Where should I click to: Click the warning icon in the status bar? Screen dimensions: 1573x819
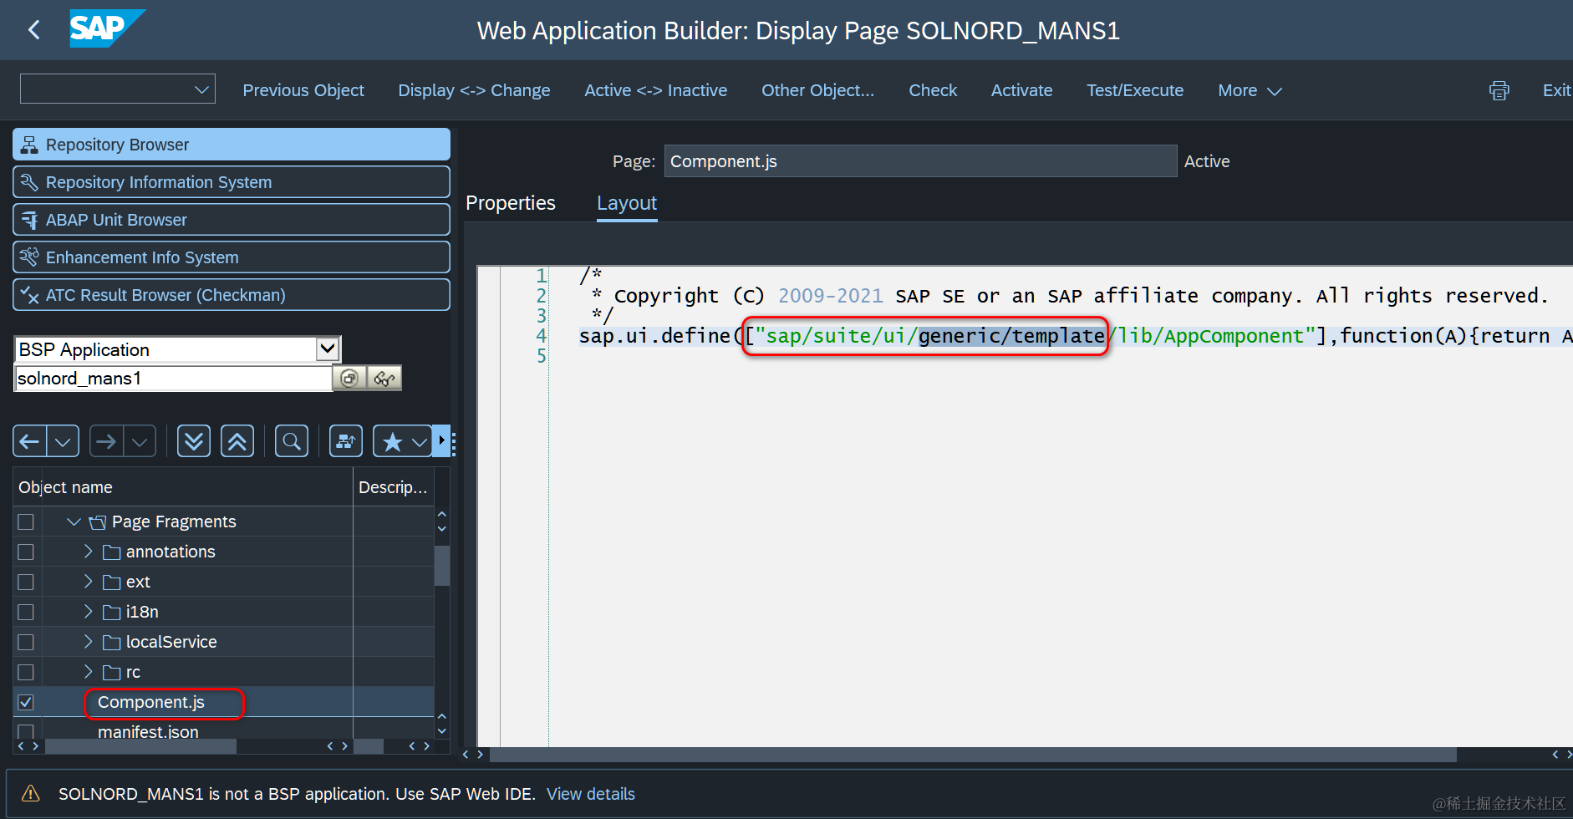tap(30, 793)
